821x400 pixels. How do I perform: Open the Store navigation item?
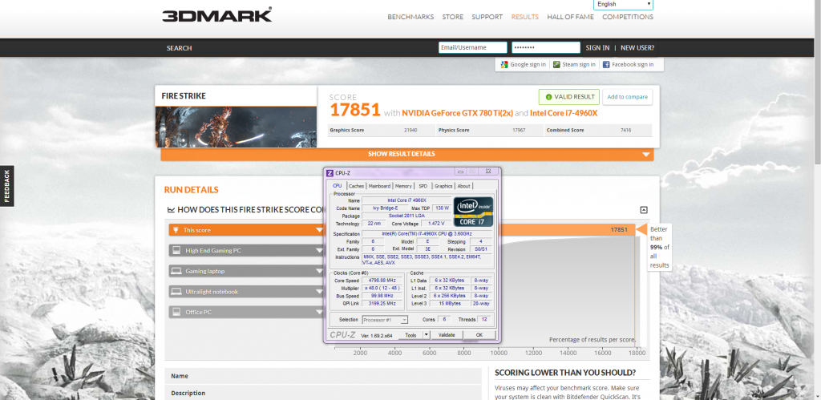click(452, 17)
